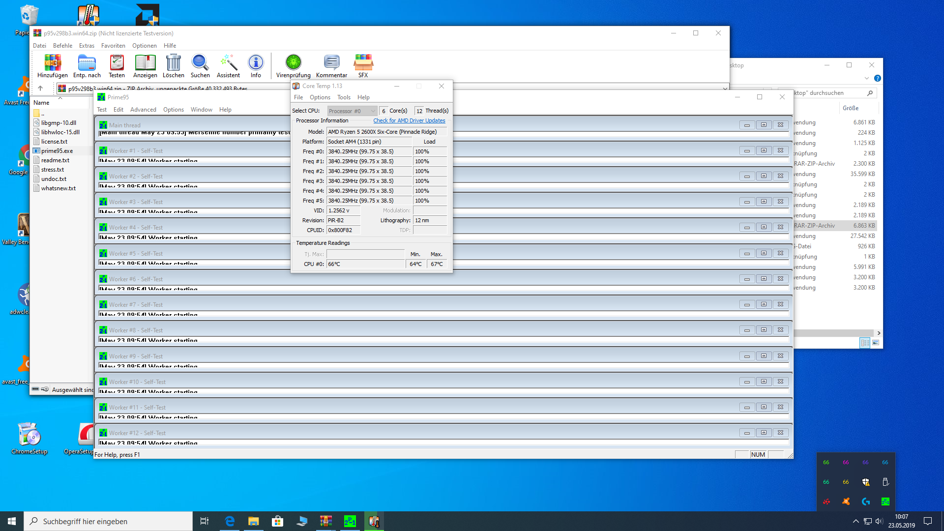Open the Advanced menu in Prime95
Image resolution: width=944 pixels, height=531 pixels.
tap(143, 110)
